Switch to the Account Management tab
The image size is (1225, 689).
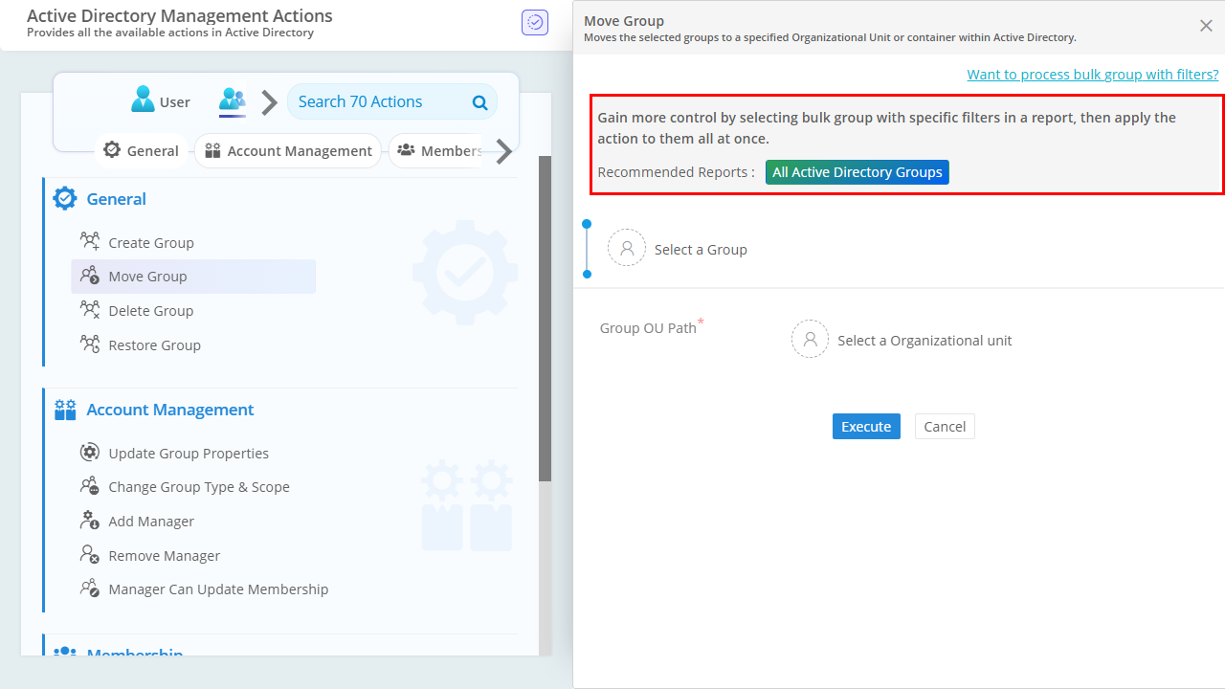(288, 150)
